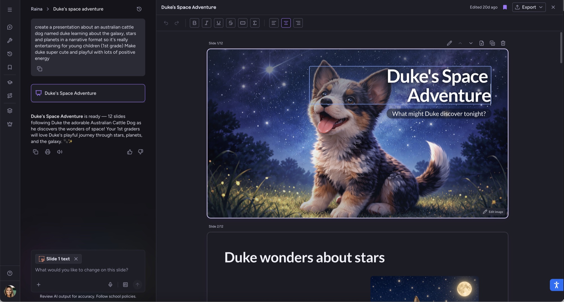This screenshot has width=564, height=302.
Task: Print the assistant response
Action: click(48, 152)
